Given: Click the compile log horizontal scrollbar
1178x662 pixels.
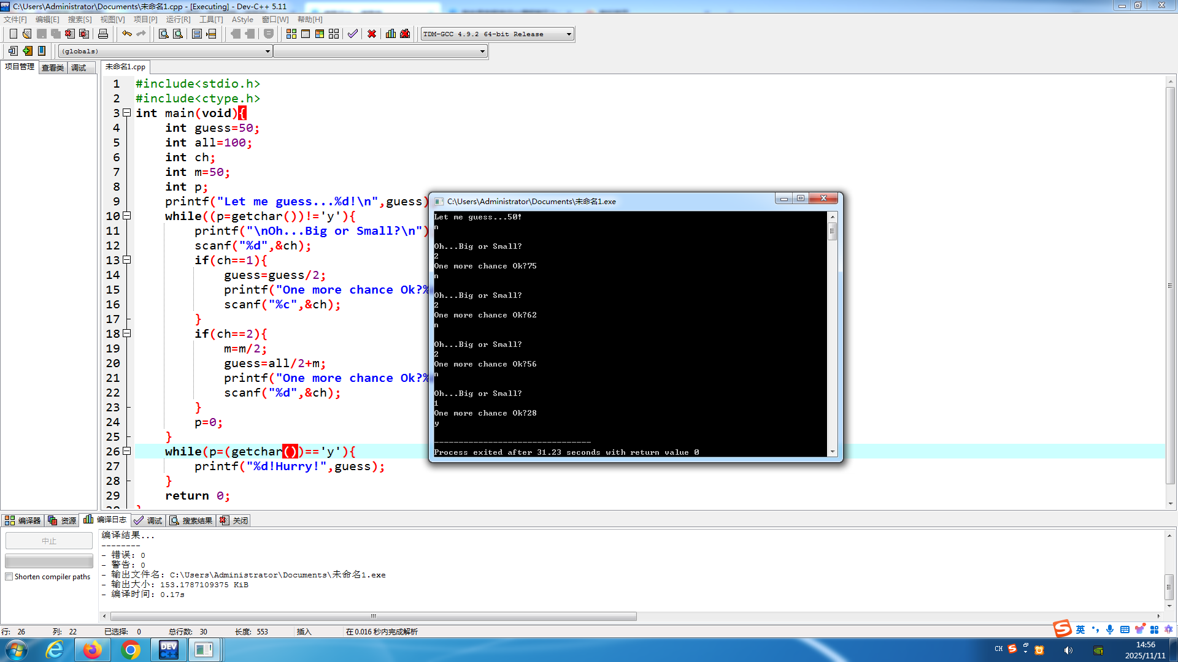Looking at the screenshot, I should tap(373, 616).
